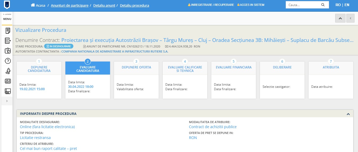Go to Acasa breadcrumb link
The height and width of the screenshot is (152, 358).
click(41, 5)
